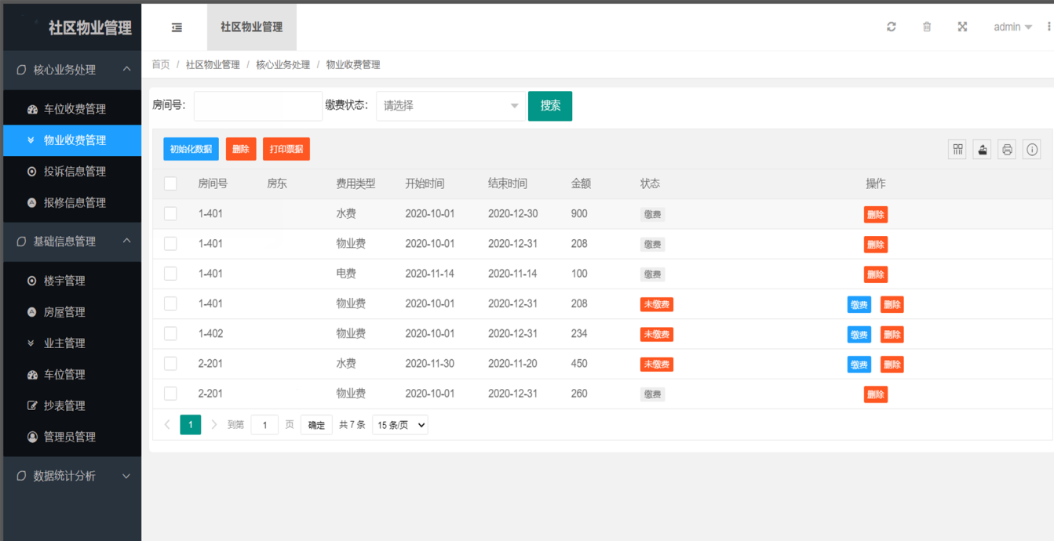Screen dimensions: 1054x541
Task: Open the 15 条/页 page size dropdown
Action: (x=400, y=425)
